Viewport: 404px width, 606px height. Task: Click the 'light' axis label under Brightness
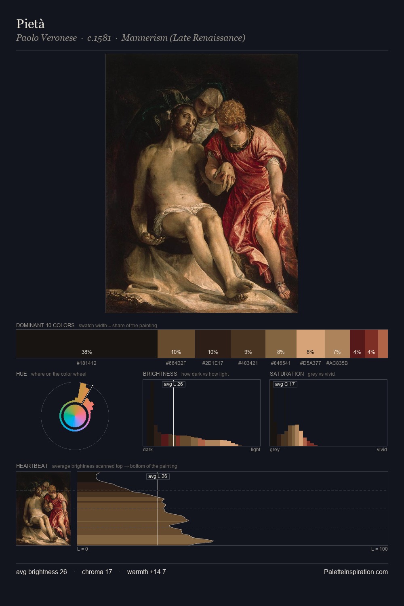click(256, 450)
